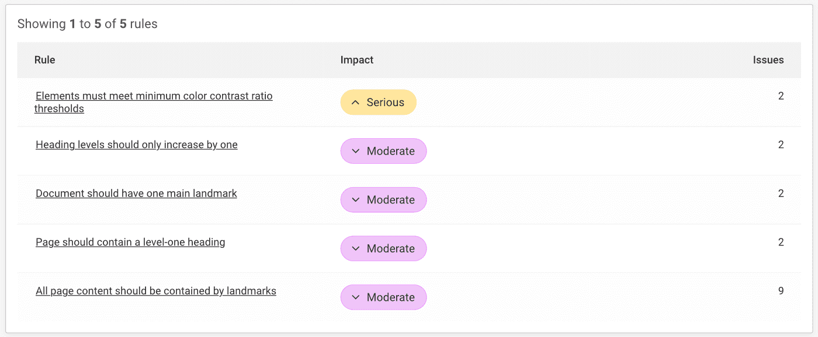Open 'All page content should be contained by landmarks'
The height and width of the screenshot is (337, 818).
click(x=155, y=291)
